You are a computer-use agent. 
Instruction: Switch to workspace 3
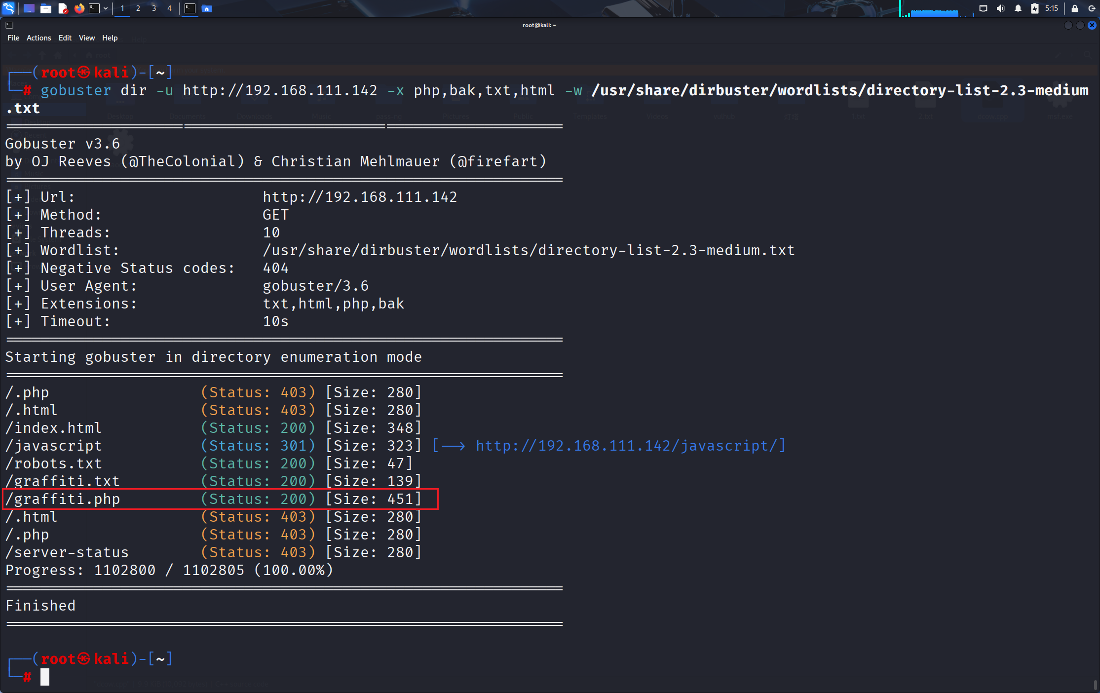click(153, 8)
